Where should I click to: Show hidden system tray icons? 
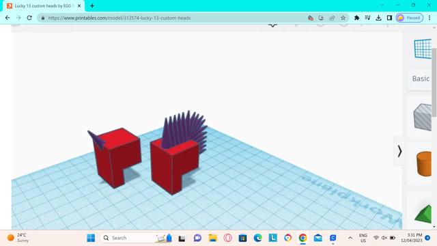[350, 238]
